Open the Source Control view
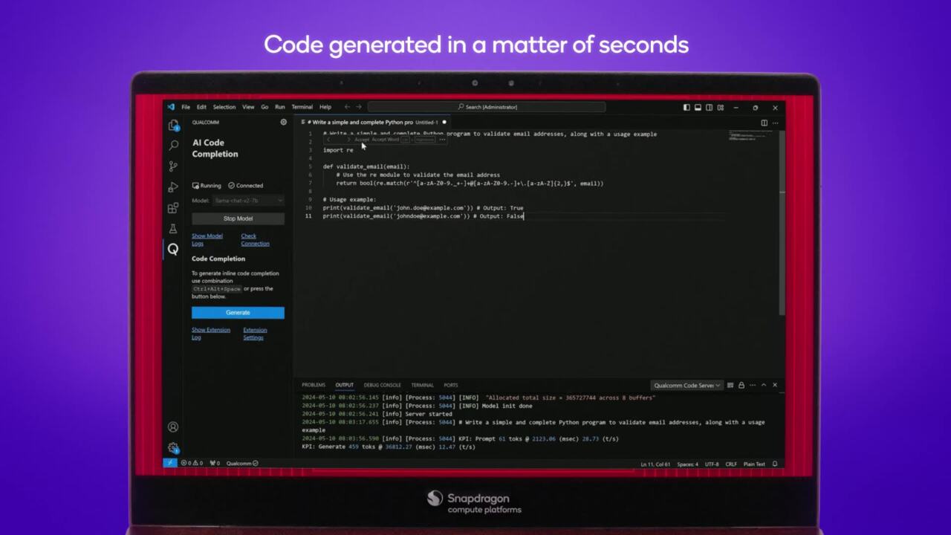Screen dimensions: 951x535 pos(173,166)
